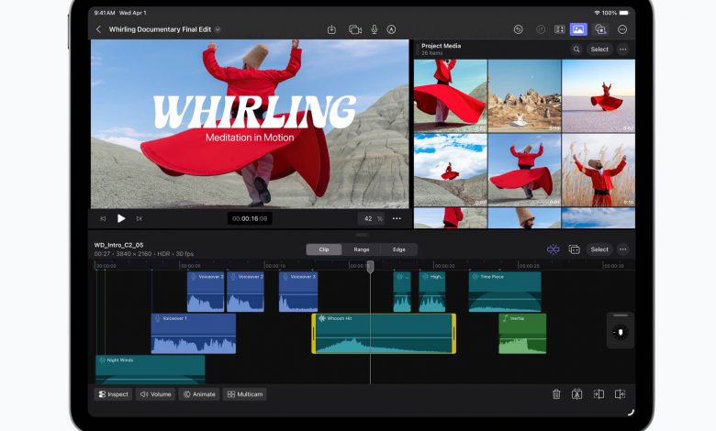
Task: Expand the project title dropdown chevron
Action: pos(218,29)
